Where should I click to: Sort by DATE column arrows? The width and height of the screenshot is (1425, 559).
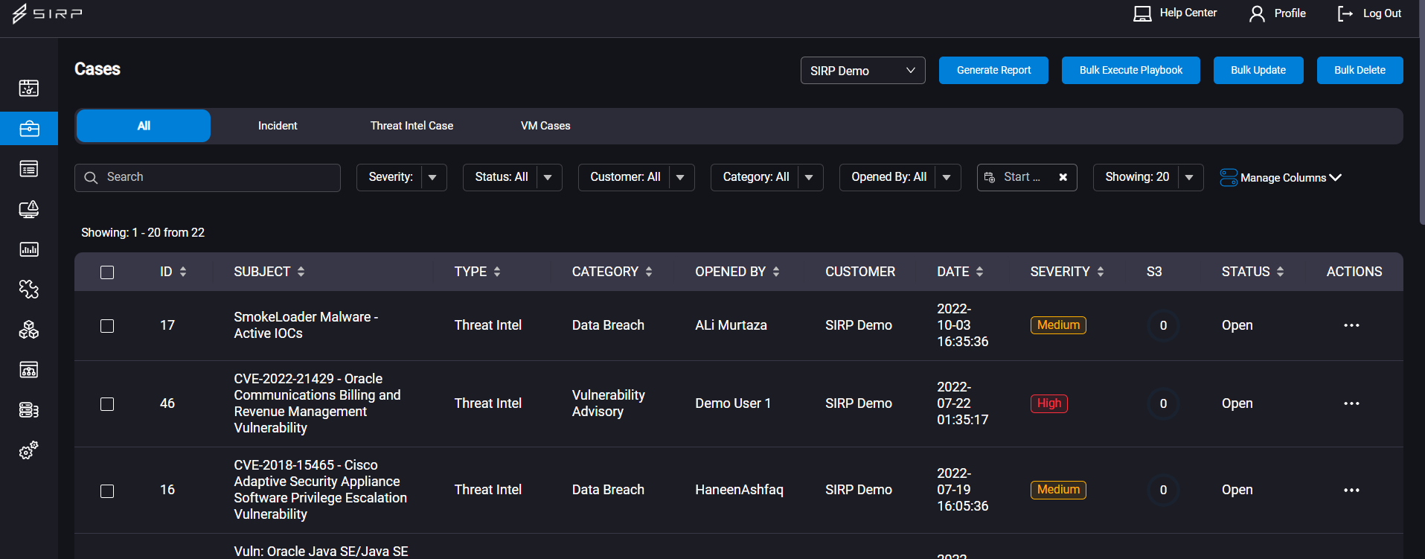(980, 272)
